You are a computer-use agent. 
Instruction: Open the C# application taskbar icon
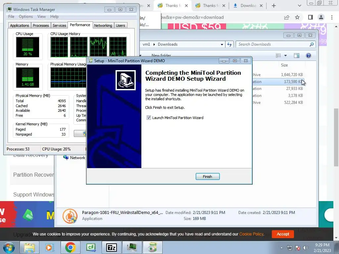coord(91,247)
